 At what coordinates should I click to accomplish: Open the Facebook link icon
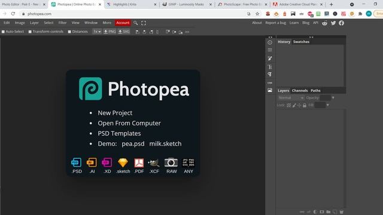pos(341,23)
